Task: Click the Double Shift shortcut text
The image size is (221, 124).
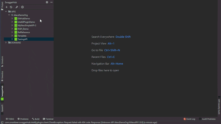Action: [x=123, y=37]
